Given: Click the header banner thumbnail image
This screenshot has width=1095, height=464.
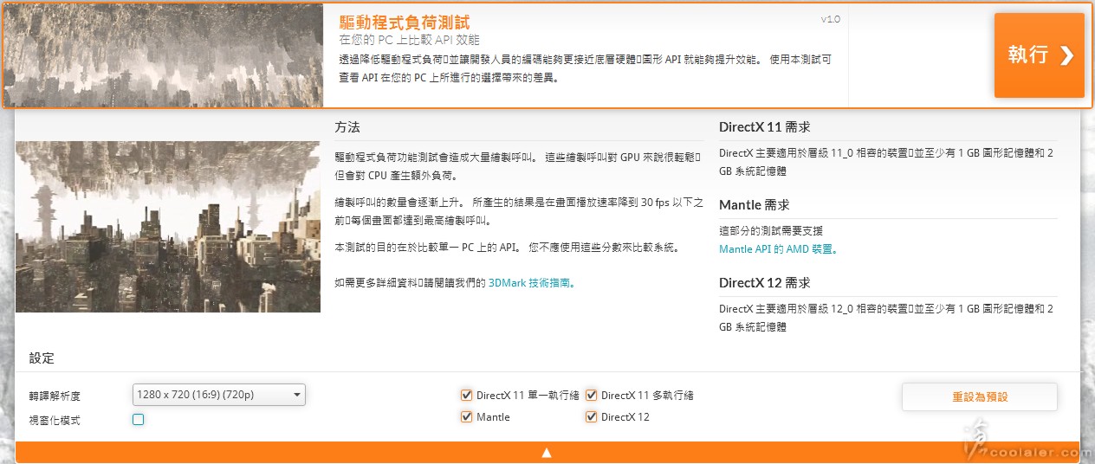Looking at the screenshot, I should (164, 55).
